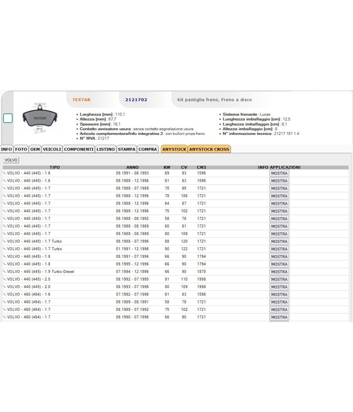Click the TEXTAR brand name
353x412 pixels.
[82, 100]
